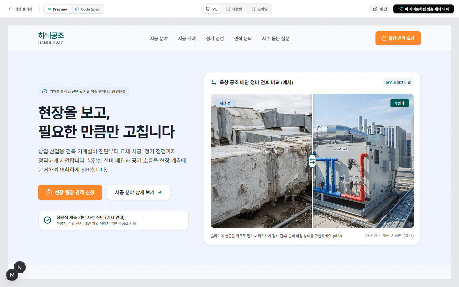Click 시공 분야 상세 보기 button
The height and width of the screenshot is (287, 459).
coord(139,192)
